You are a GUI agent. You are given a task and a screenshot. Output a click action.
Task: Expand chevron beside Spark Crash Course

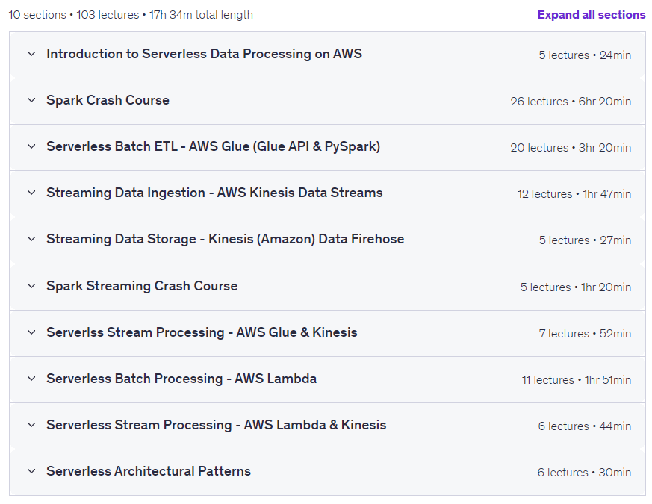click(31, 100)
